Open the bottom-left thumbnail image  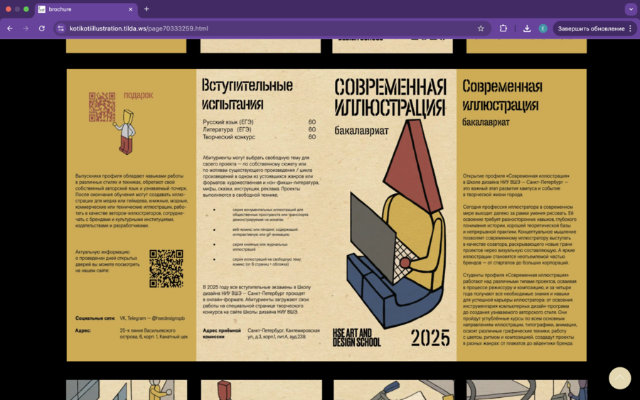coord(127,390)
